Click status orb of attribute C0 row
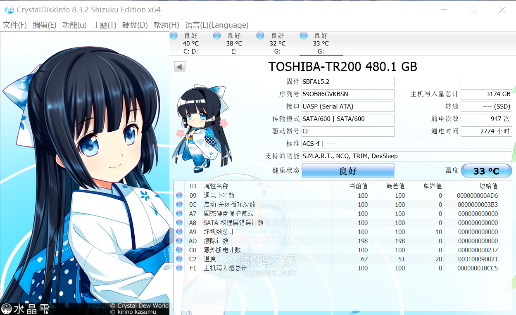This screenshot has height=315, width=516. [x=179, y=250]
